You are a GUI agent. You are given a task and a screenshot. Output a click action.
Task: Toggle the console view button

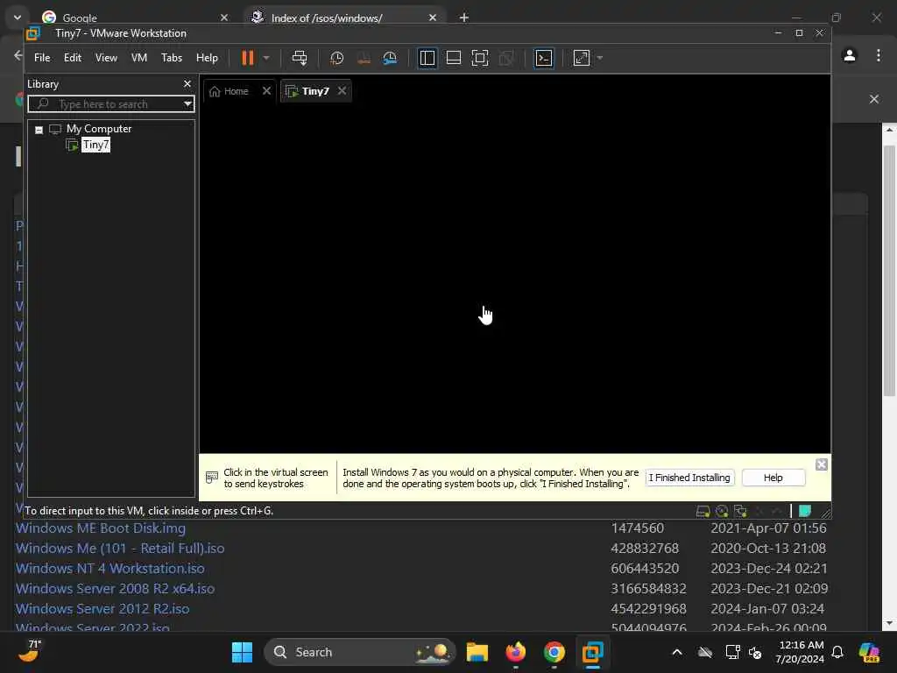(x=543, y=58)
